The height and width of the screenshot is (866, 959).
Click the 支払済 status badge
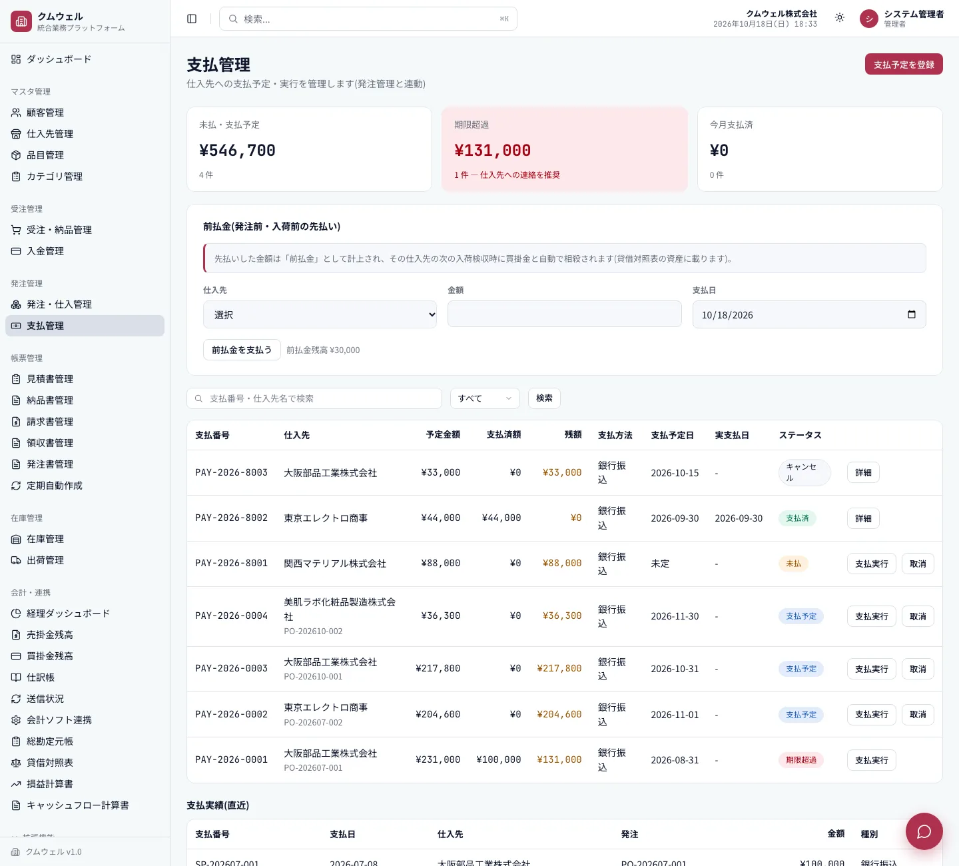797,518
